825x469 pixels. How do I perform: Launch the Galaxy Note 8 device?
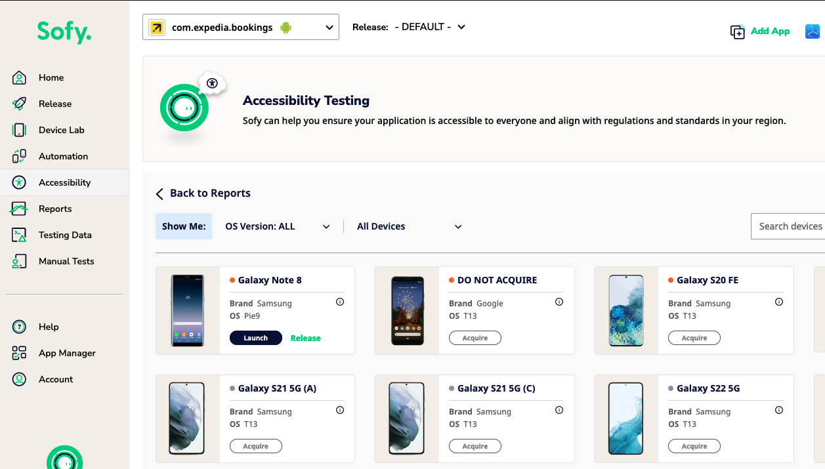[x=256, y=338]
